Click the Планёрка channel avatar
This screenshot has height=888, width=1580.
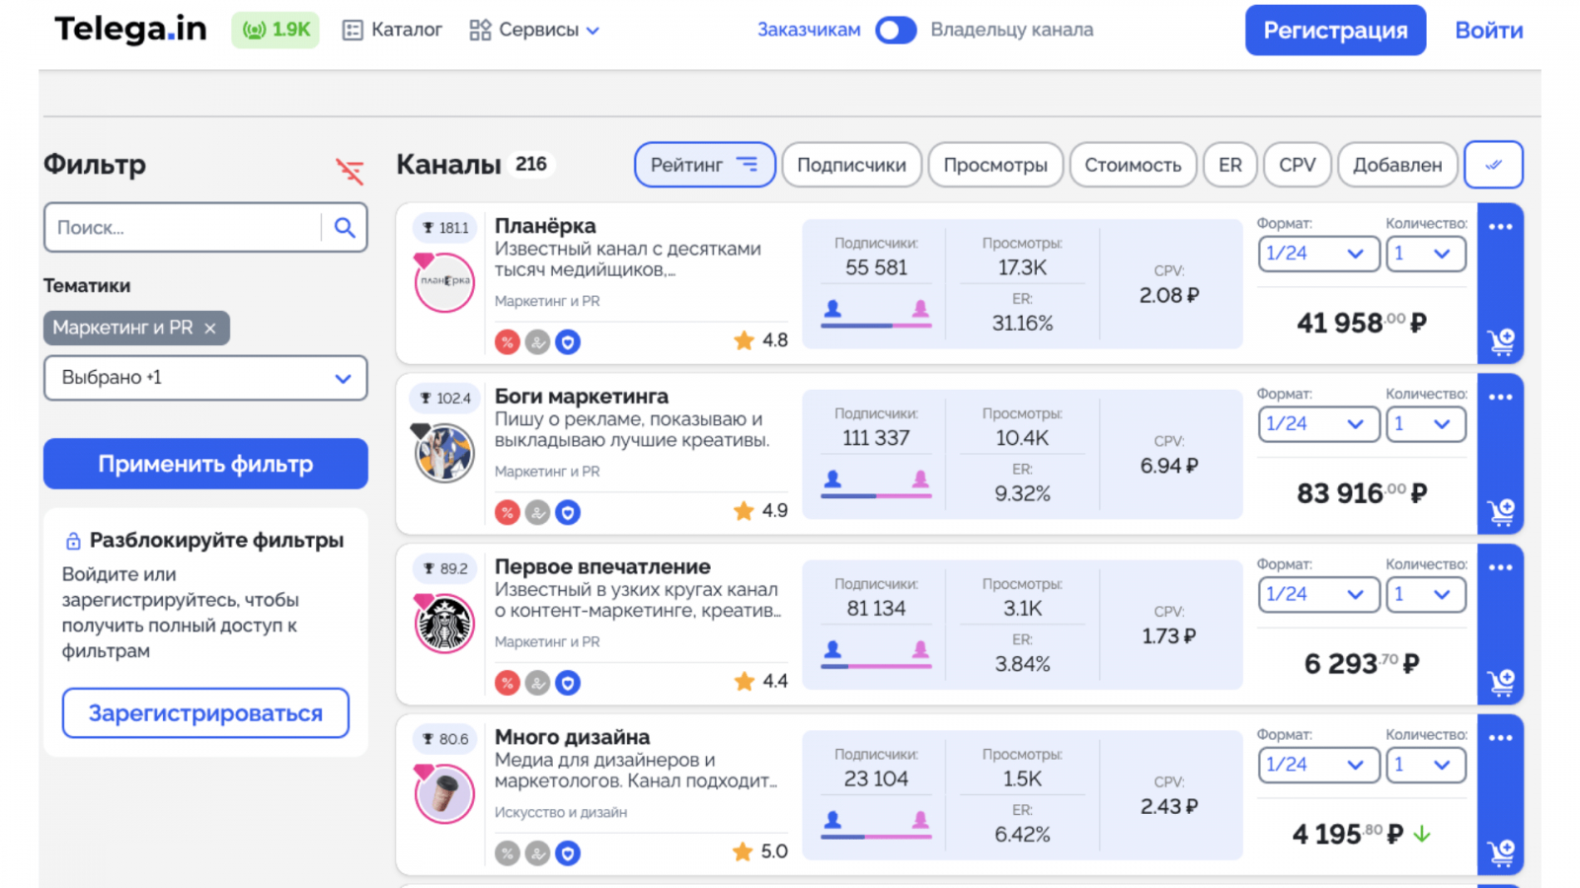(444, 282)
